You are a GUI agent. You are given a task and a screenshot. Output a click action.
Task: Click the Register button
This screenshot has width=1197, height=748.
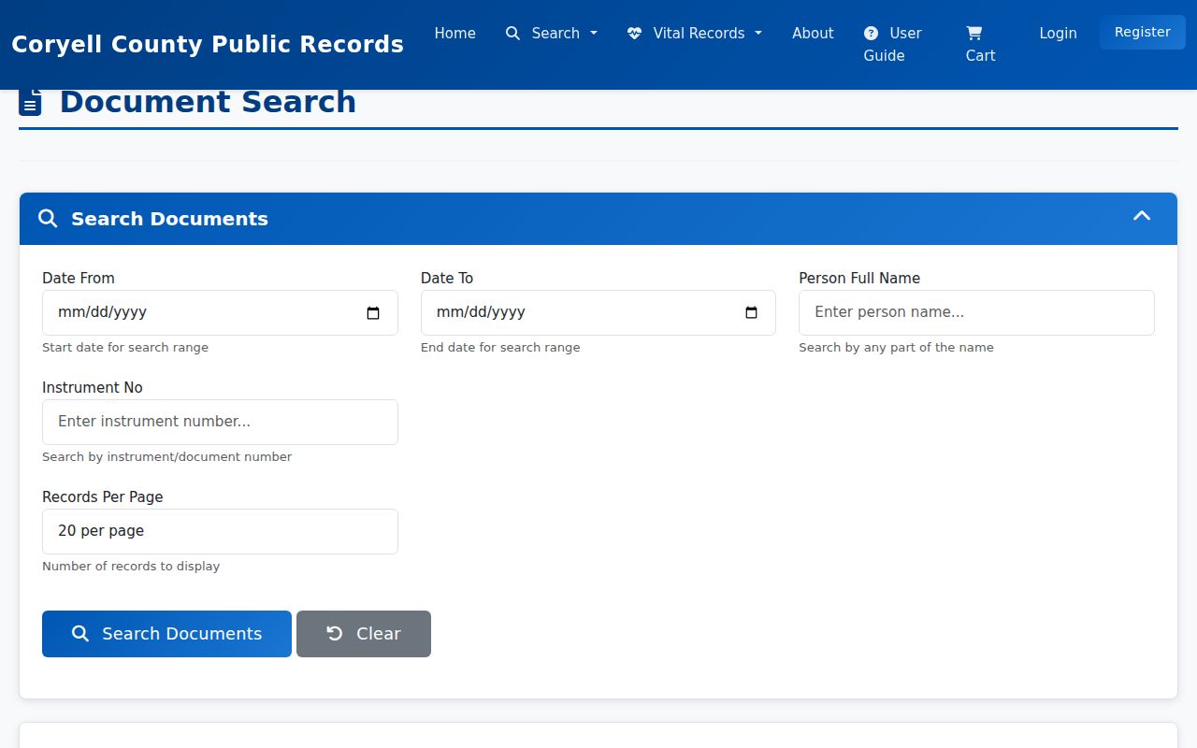point(1143,33)
